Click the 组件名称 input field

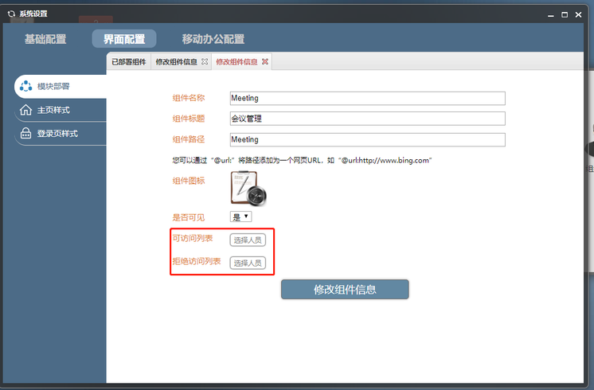367,99
